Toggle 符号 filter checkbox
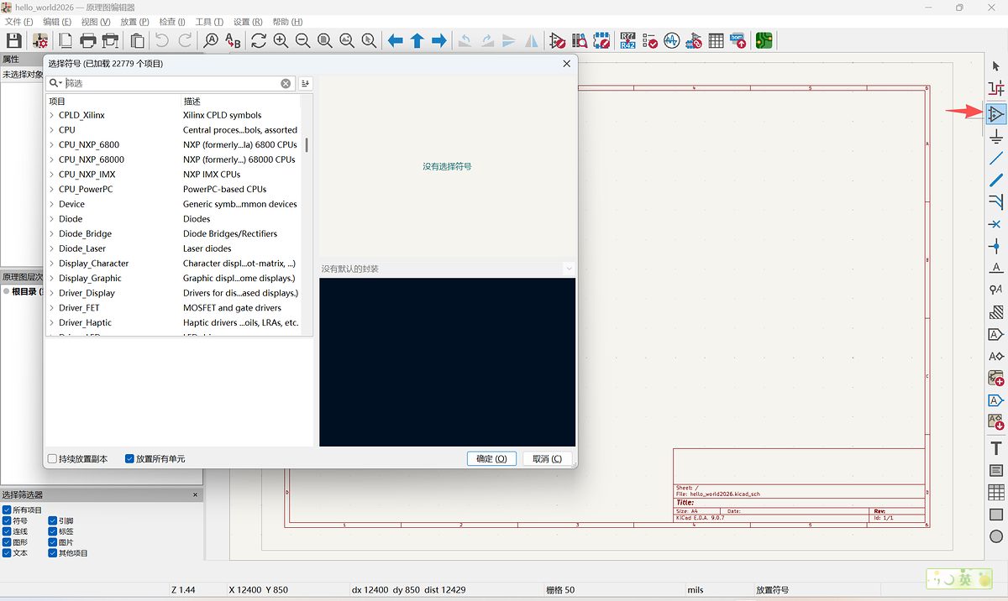The width and height of the screenshot is (1008, 601). [7, 520]
